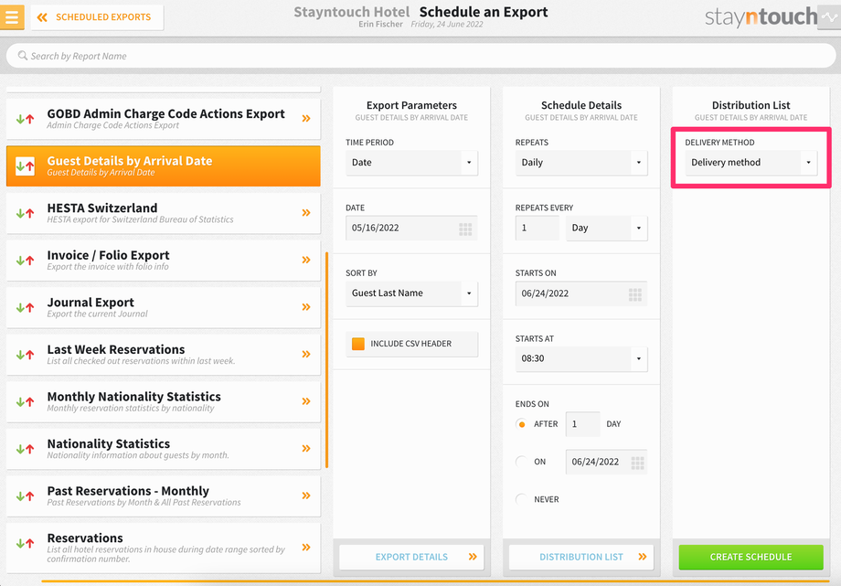Click Last Week Reservations arrows icon
Image resolution: width=841 pixels, height=586 pixels.
pyautogui.click(x=26, y=355)
